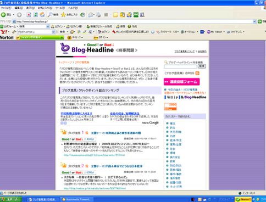The width and height of the screenshot is (266, 202).
Task: Click into the Blog-Headline site search field
Action: click(x=180, y=66)
